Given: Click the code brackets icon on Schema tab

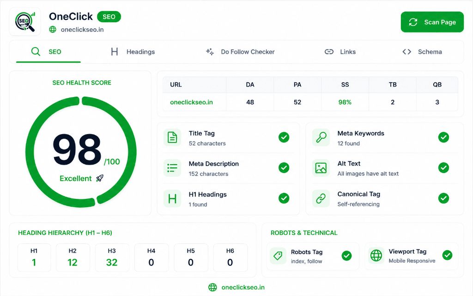Looking at the screenshot, I should (406, 52).
